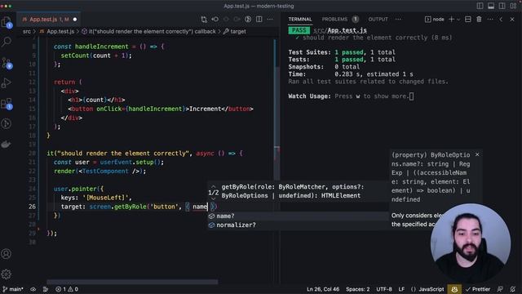Open the Manage gear in activity bar

pos(7,274)
